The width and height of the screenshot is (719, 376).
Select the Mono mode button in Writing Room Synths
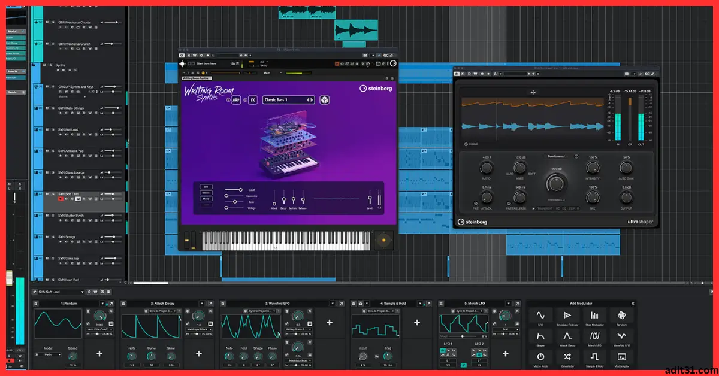coord(206,198)
